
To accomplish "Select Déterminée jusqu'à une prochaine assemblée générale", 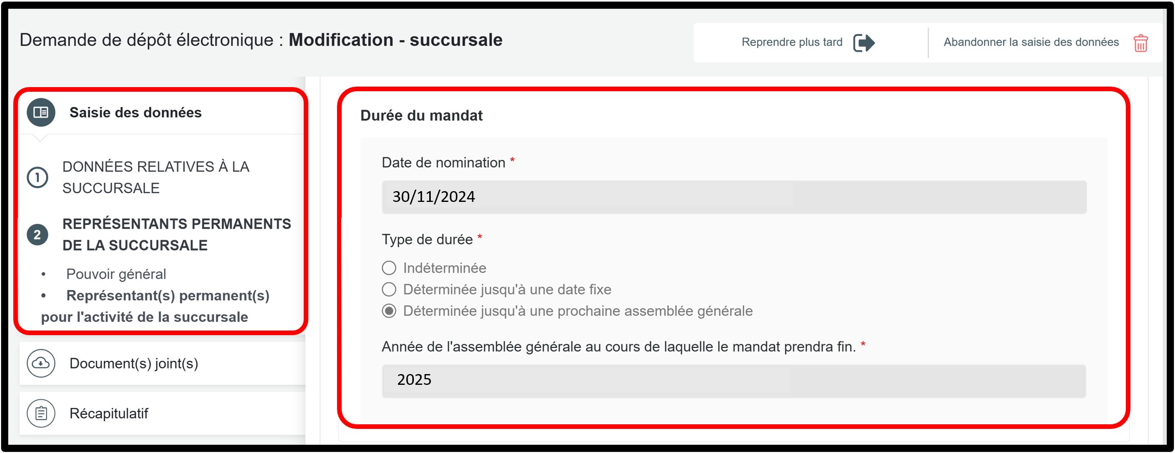I will coord(389,311).
